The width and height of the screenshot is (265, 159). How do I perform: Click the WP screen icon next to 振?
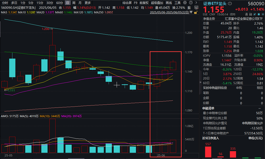click(x=196, y=8)
